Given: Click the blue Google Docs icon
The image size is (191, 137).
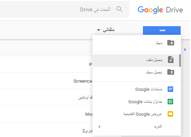Looking at the screenshot, I should tap(170, 89).
